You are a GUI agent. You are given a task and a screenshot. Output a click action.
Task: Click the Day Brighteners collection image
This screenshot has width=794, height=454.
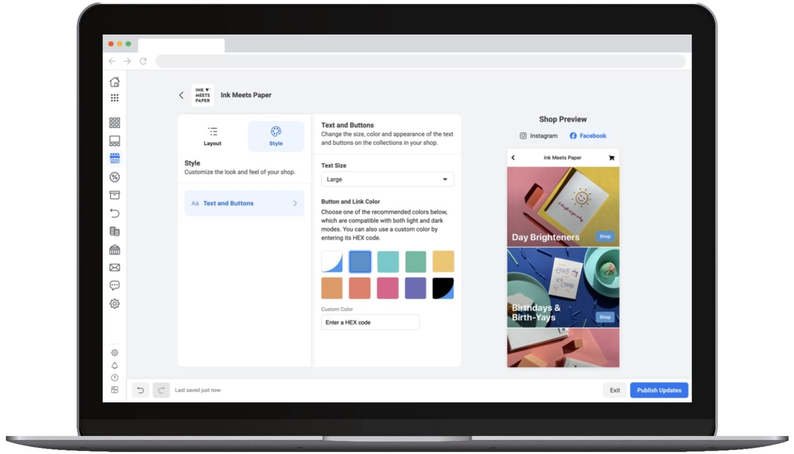pos(563,207)
